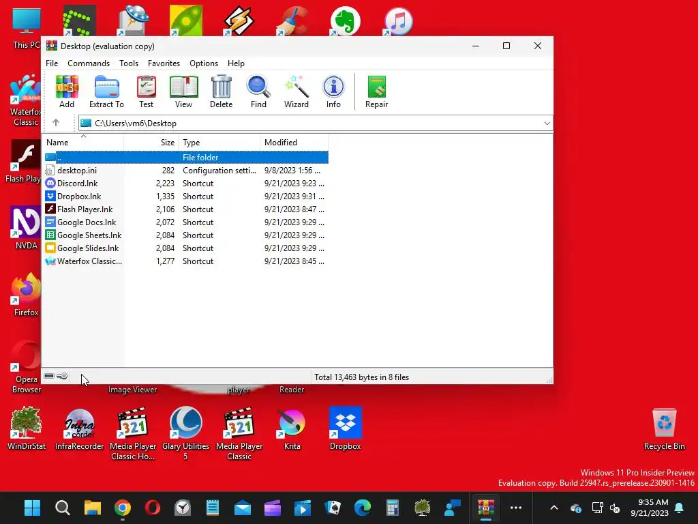Select Flash Player.lnk file
Screen dimensions: 698x524
point(185,209)
